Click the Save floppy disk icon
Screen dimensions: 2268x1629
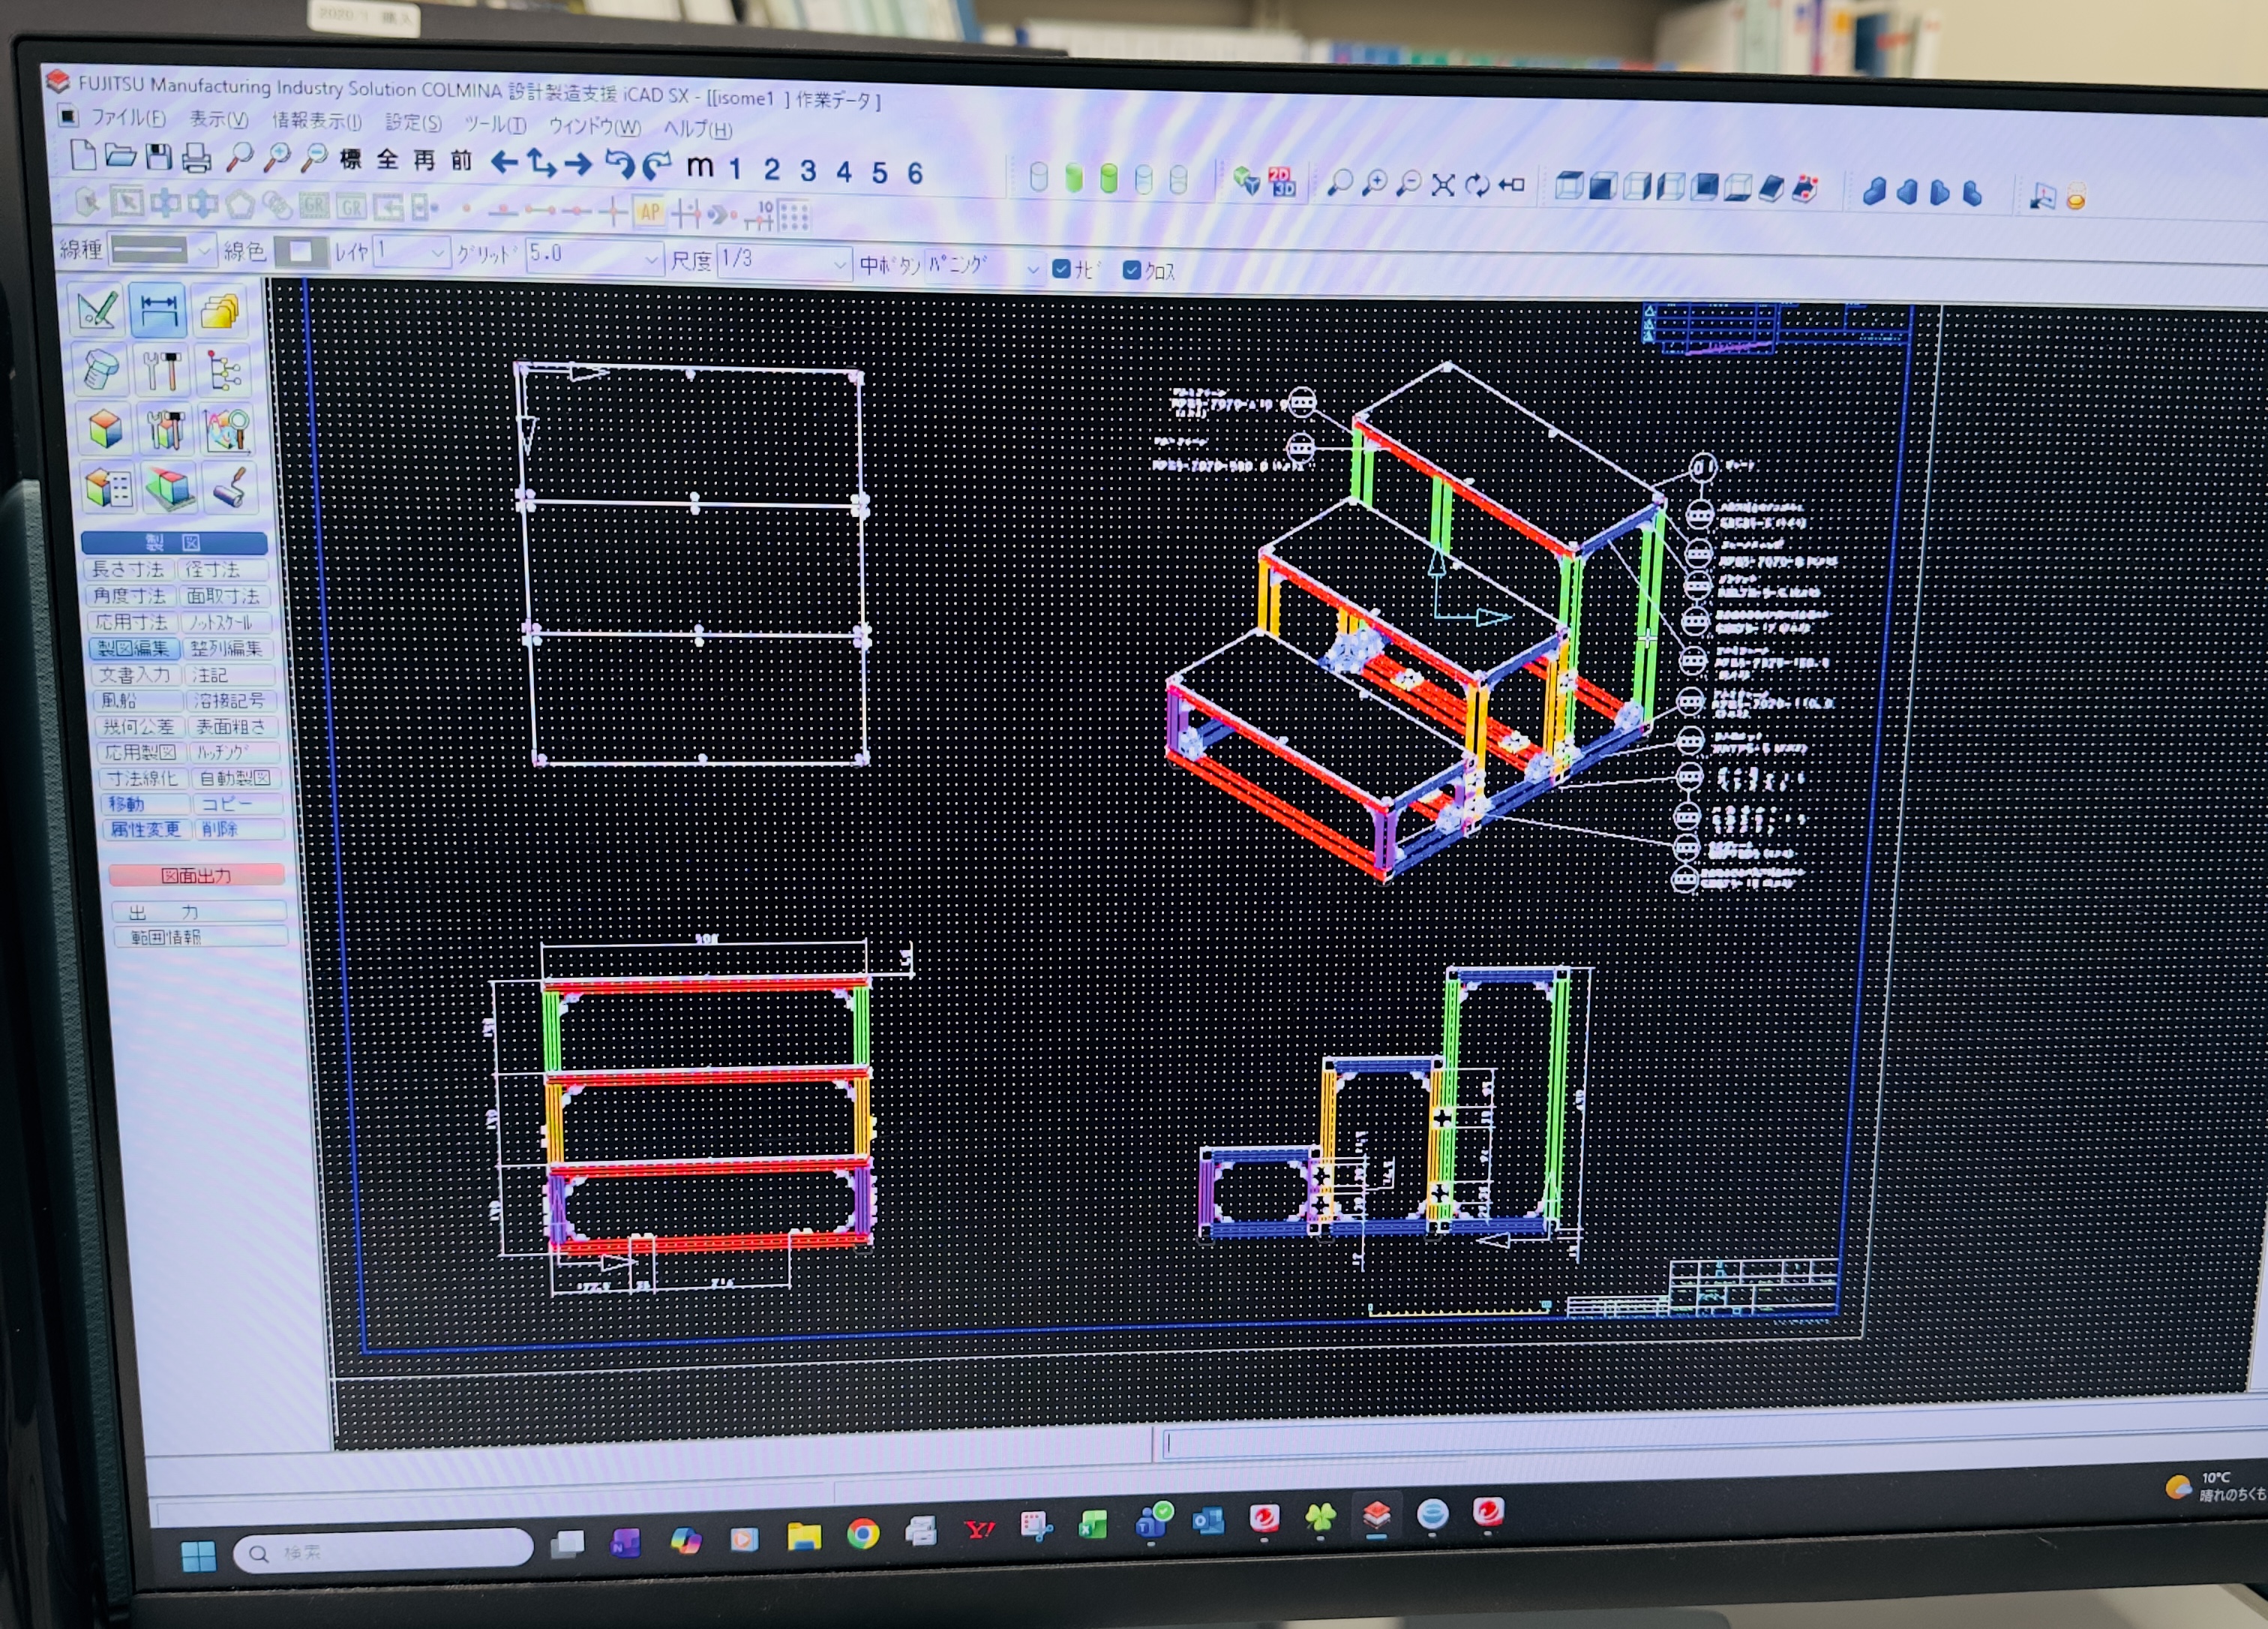tap(159, 156)
